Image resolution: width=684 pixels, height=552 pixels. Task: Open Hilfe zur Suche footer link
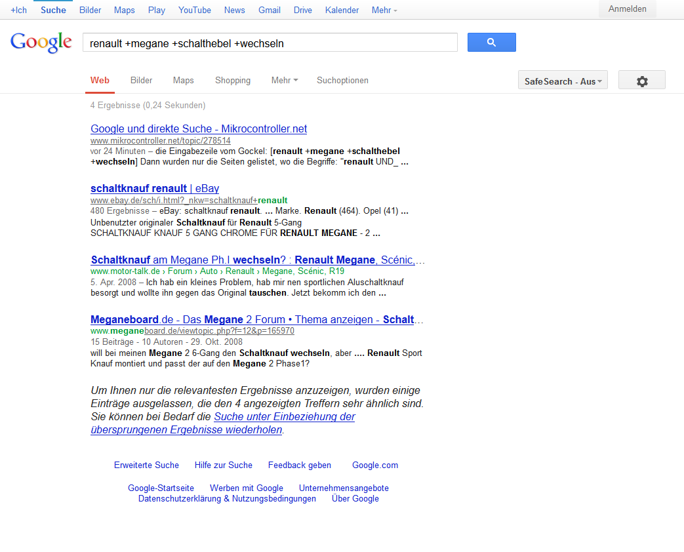click(224, 465)
